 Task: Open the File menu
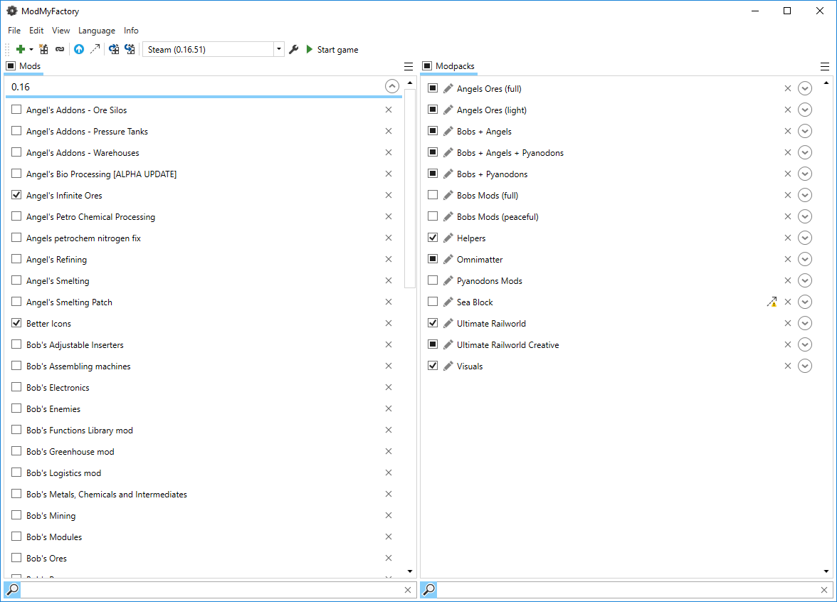[x=14, y=31]
